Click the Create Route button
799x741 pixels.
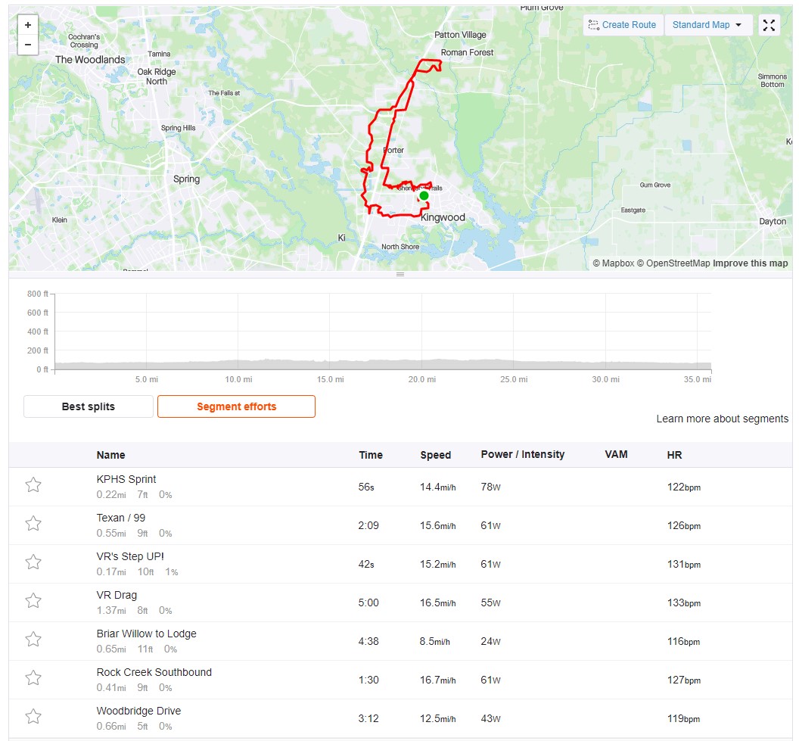623,25
